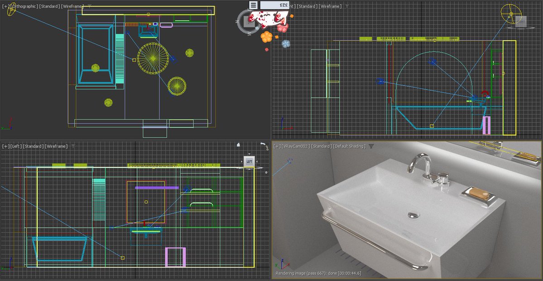Click the input field showing 323
Viewport: 543px width, 281px height.
[274, 5]
